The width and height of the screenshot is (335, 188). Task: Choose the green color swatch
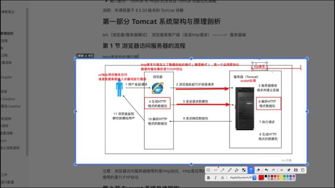tap(285, 176)
